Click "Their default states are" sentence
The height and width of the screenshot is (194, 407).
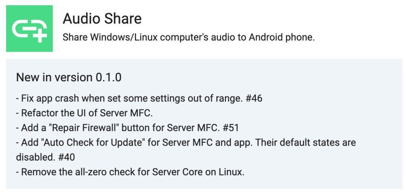pyautogui.click(x=305, y=142)
